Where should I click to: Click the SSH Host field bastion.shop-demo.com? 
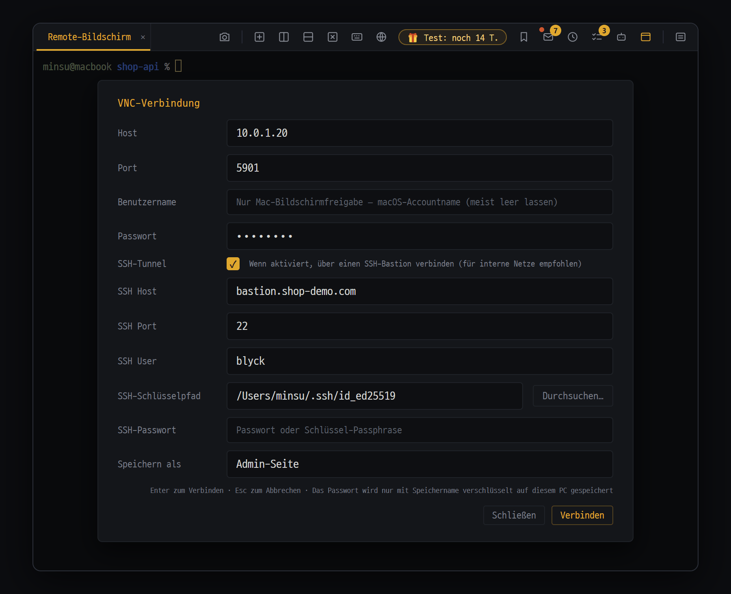click(x=420, y=291)
